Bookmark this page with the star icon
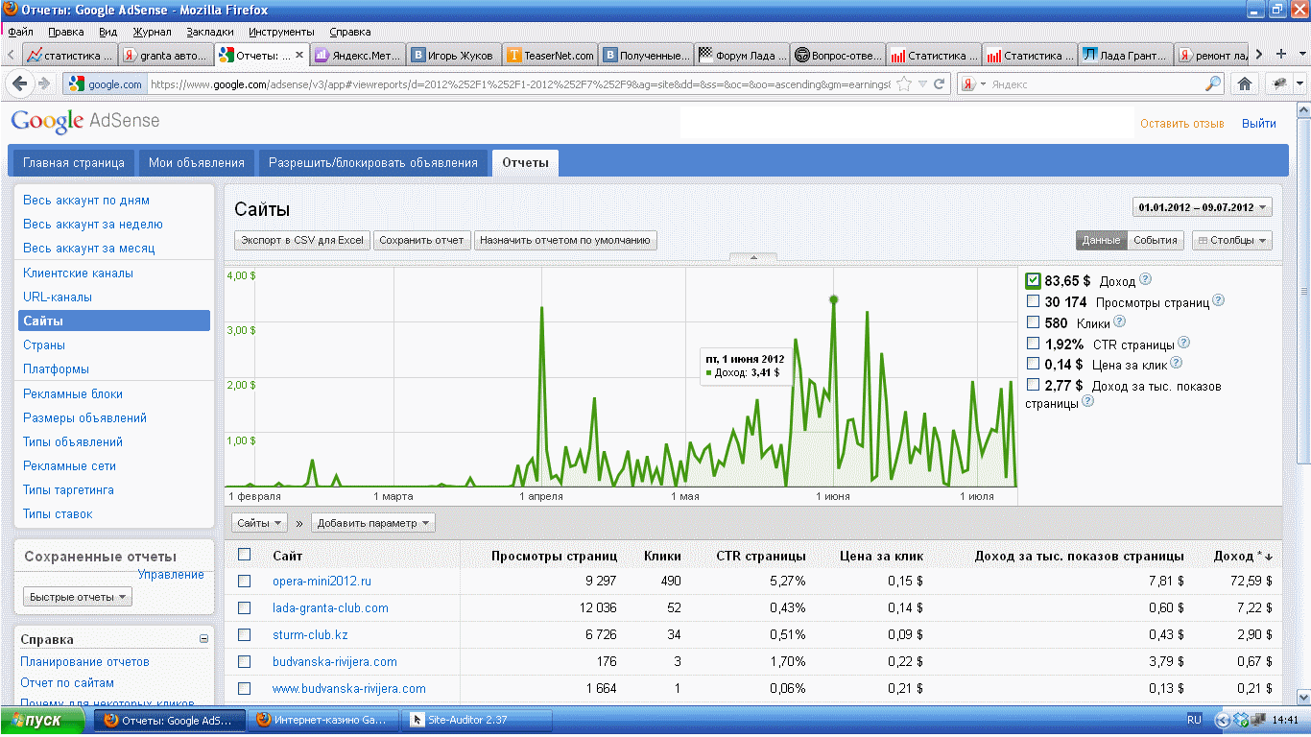The image size is (1311, 737). pos(904,84)
